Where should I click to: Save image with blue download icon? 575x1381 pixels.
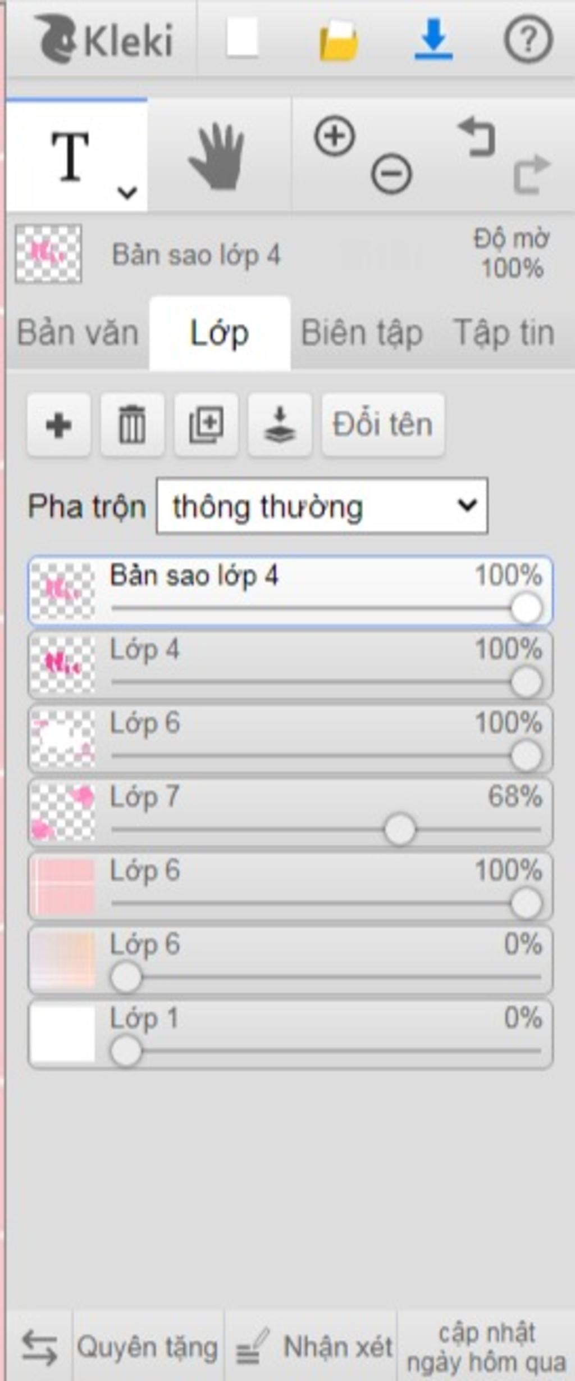pos(433,39)
